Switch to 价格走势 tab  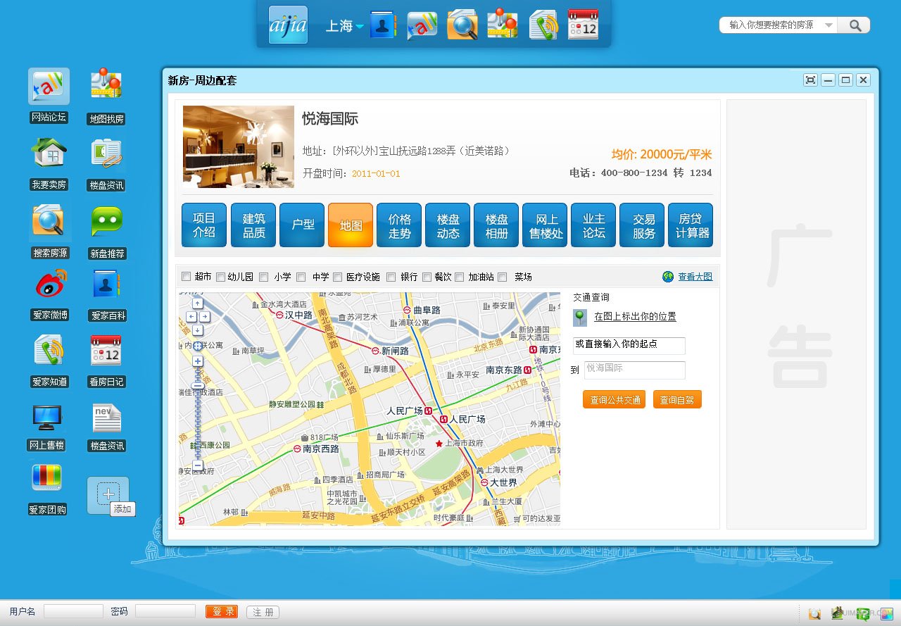click(399, 225)
